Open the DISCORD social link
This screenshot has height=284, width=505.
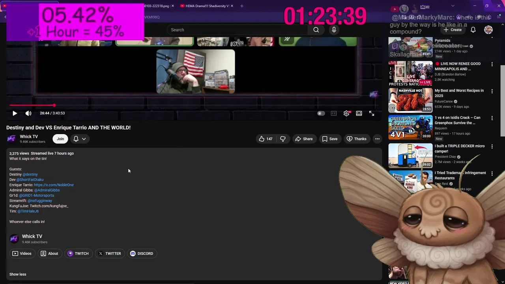[x=142, y=254]
